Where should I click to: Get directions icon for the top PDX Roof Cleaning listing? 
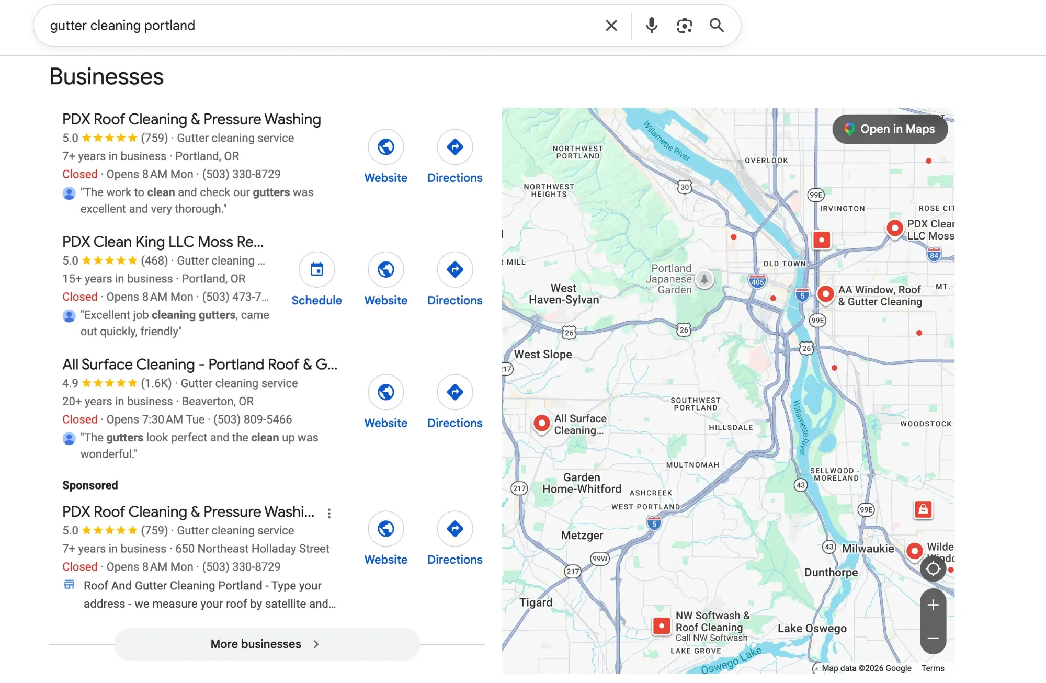tap(455, 147)
